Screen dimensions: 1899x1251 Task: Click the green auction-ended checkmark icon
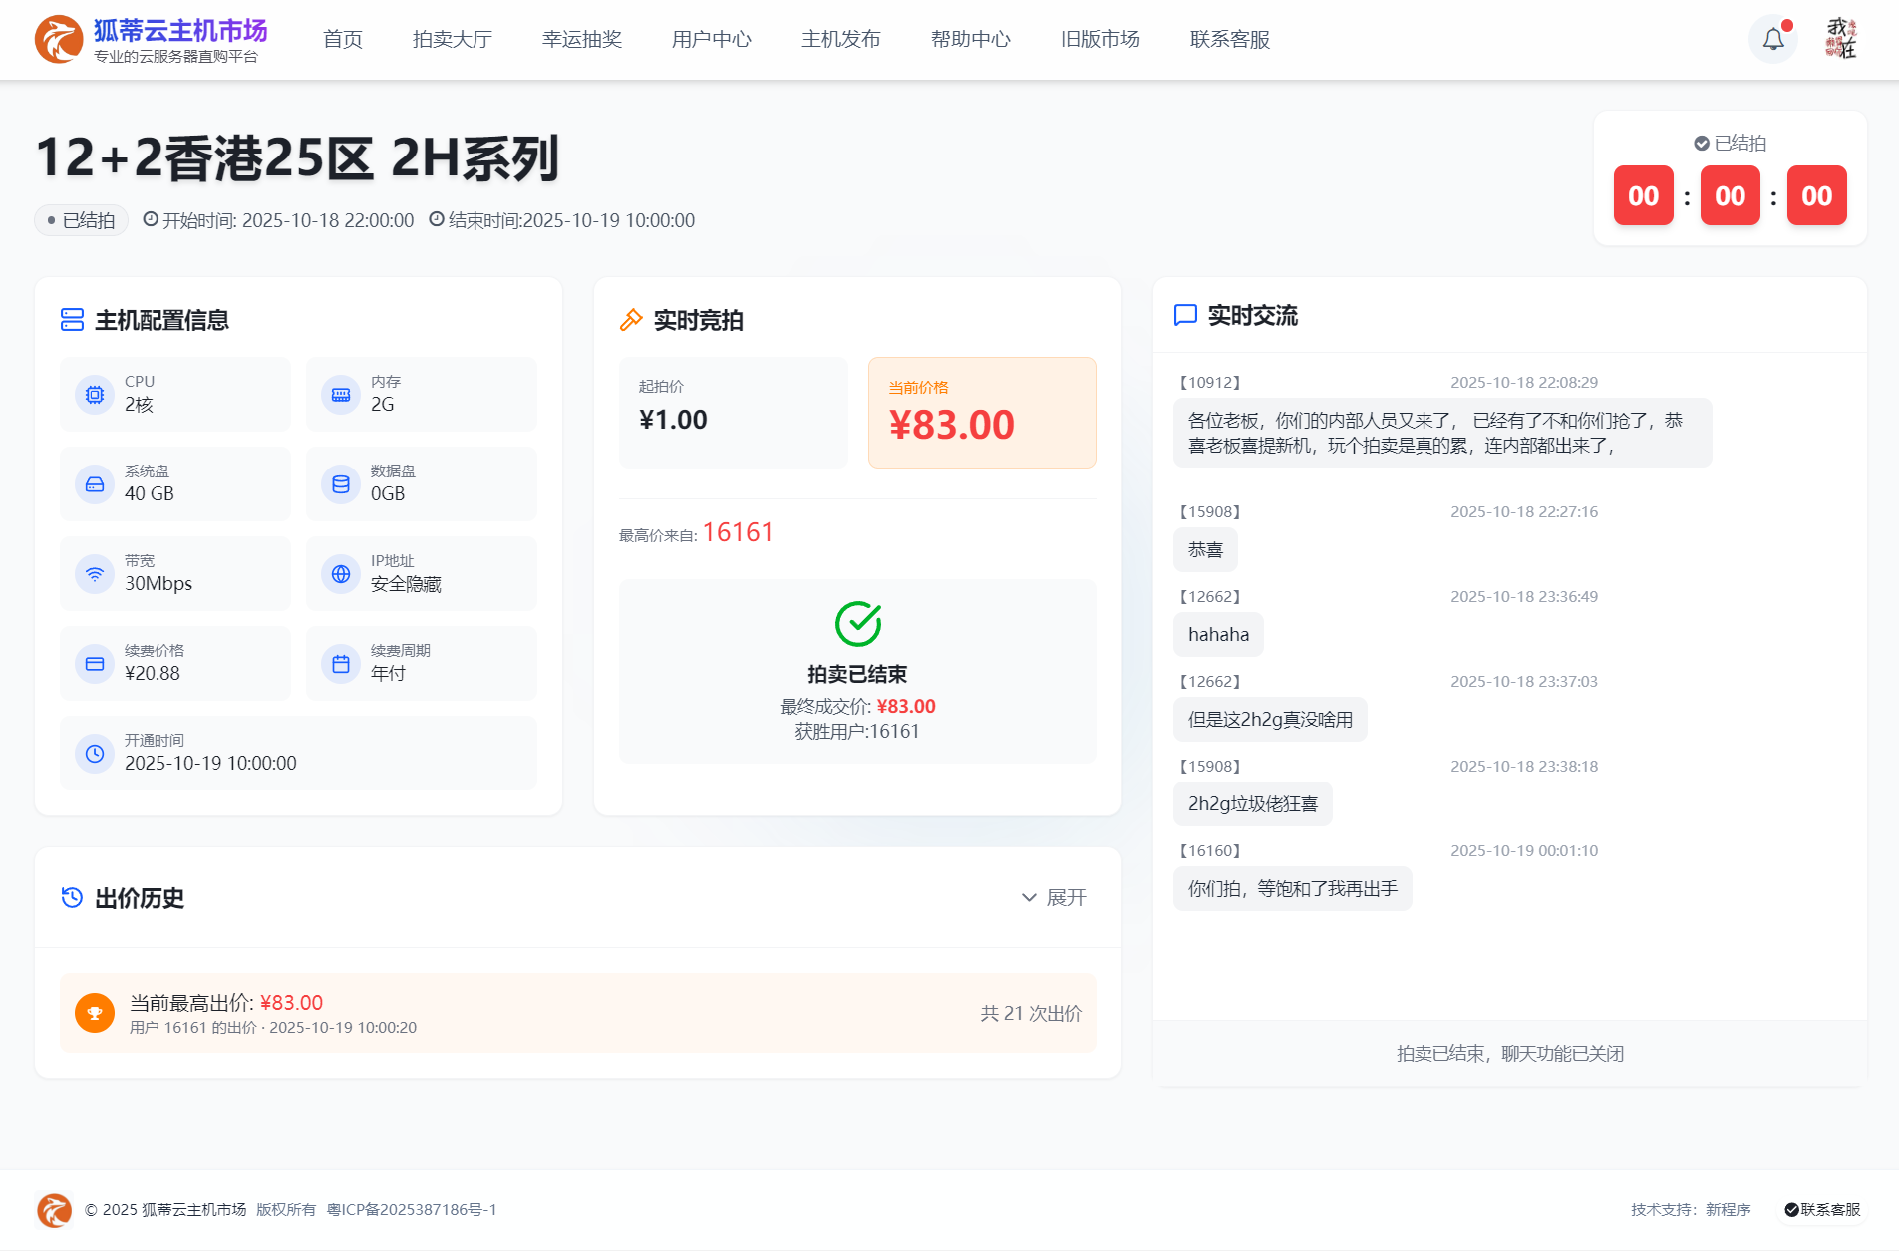[x=857, y=624]
